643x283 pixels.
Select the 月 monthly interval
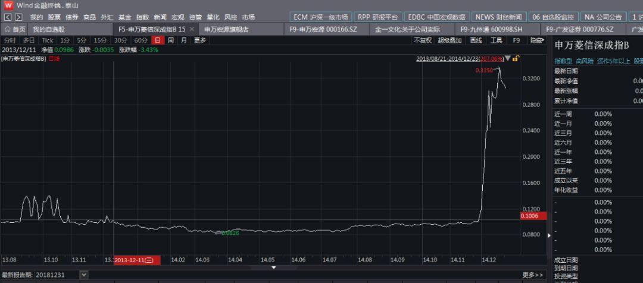tap(184, 40)
